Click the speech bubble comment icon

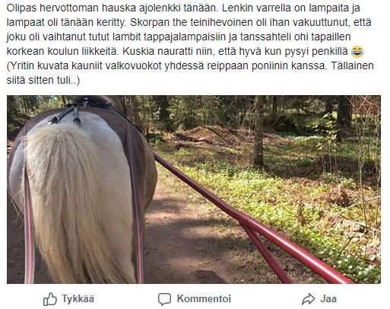pyautogui.click(x=164, y=299)
